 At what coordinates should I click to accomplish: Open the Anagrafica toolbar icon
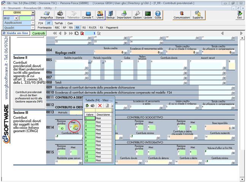pyautogui.click(x=46, y=15)
